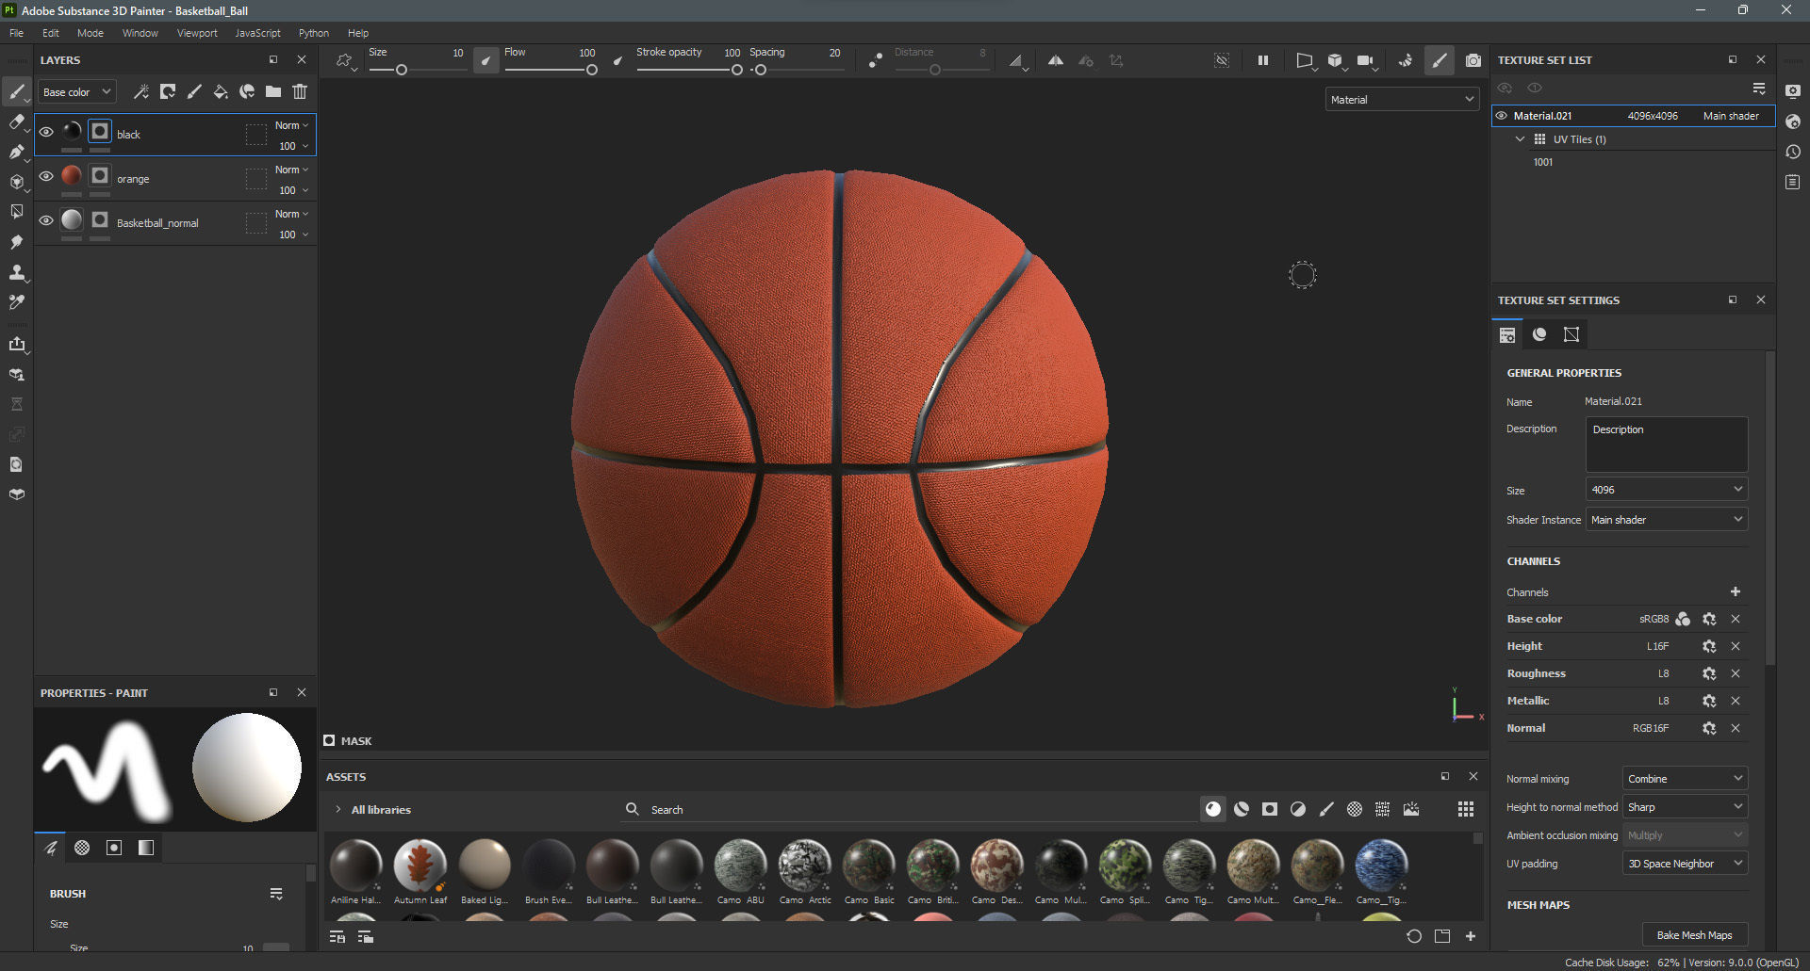Toggle visibility of Material.021 texture set
This screenshot has height=971, width=1810.
pos(1502,116)
